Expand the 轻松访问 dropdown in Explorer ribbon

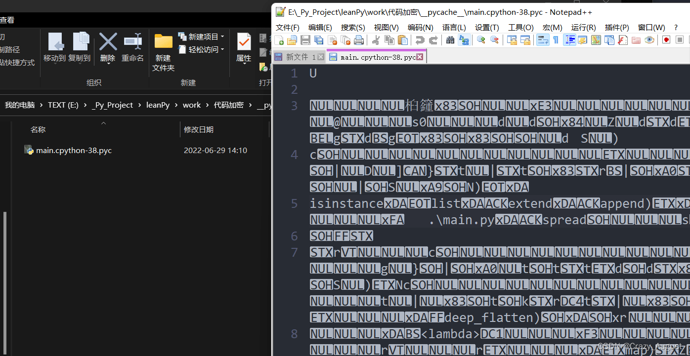(x=222, y=49)
